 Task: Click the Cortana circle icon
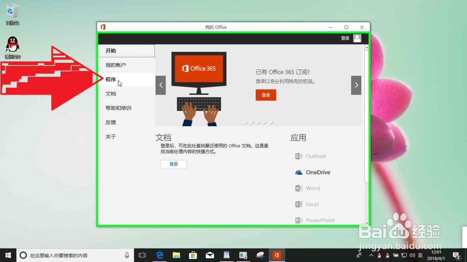click(23, 255)
